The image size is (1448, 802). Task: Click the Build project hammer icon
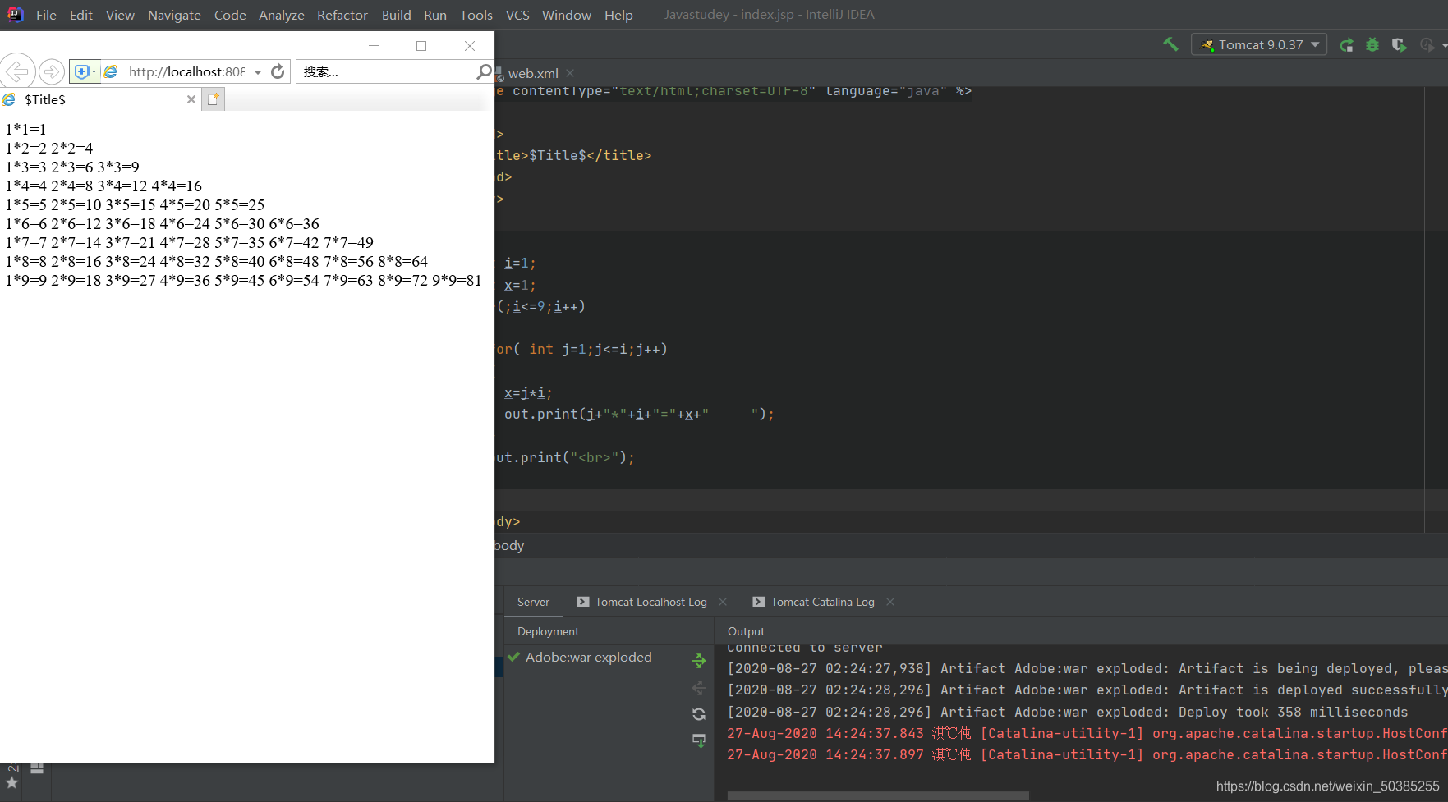pyautogui.click(x=1170, y=44)
